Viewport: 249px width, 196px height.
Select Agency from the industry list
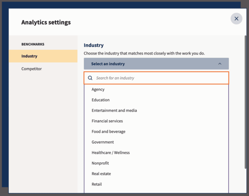[98, 89]
